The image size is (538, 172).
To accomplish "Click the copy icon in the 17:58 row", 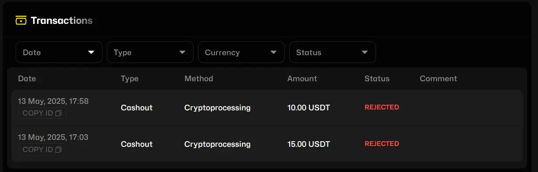I will point(59,113).
